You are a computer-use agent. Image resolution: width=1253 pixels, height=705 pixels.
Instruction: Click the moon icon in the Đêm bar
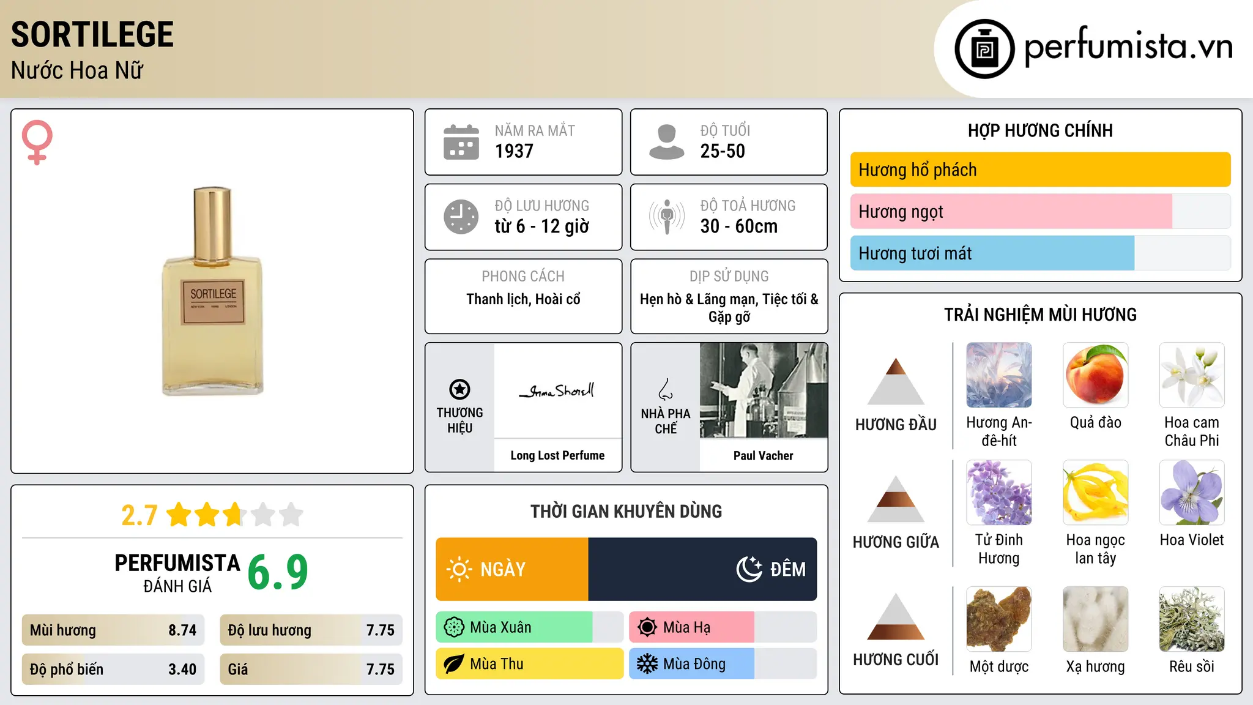(749, 569)
